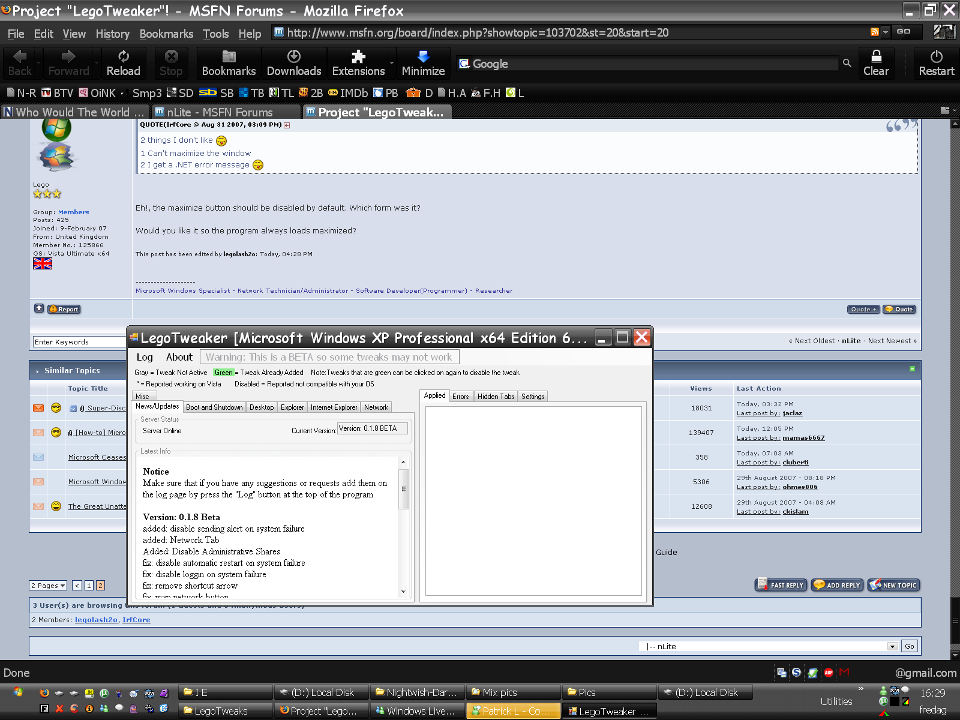This screenshot has width=960, height=720.
Task: Click the Latest Info scrollbar thumb
Action: pos(404,489)
